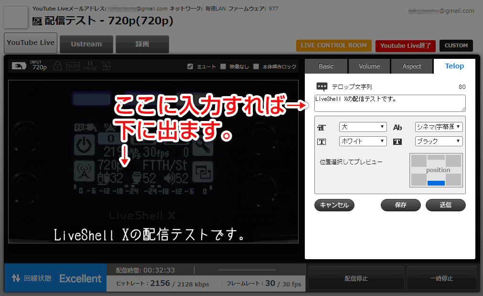Image resolution: width=483 pixels, height=296 pixels.
Task: Enable the 本体操作ロック checkbox
Action: point(256,66)
